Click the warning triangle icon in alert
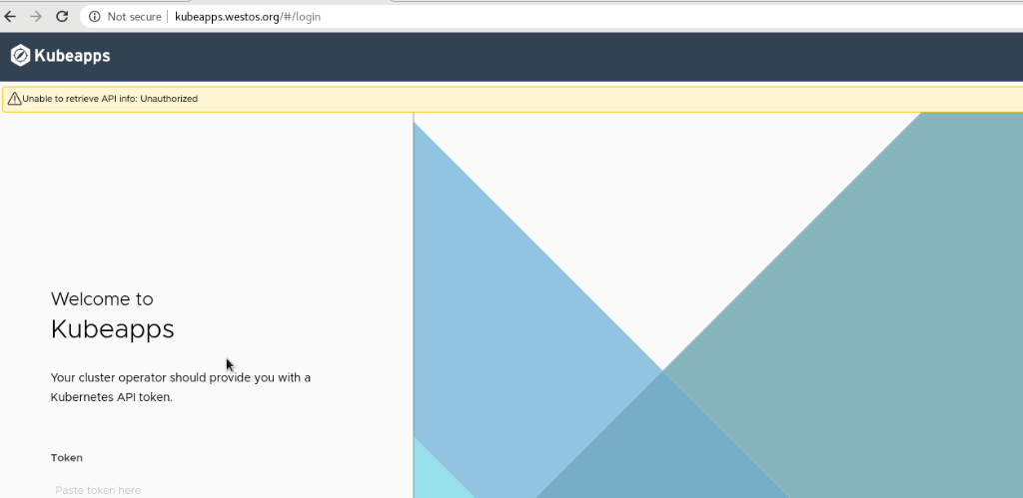This screenshot has height=498, width=1023. (x=14, y=99)
